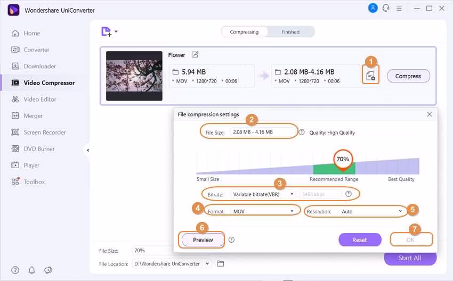Browse output folder icon
The image size is (453, 281).
pos(221,263)
